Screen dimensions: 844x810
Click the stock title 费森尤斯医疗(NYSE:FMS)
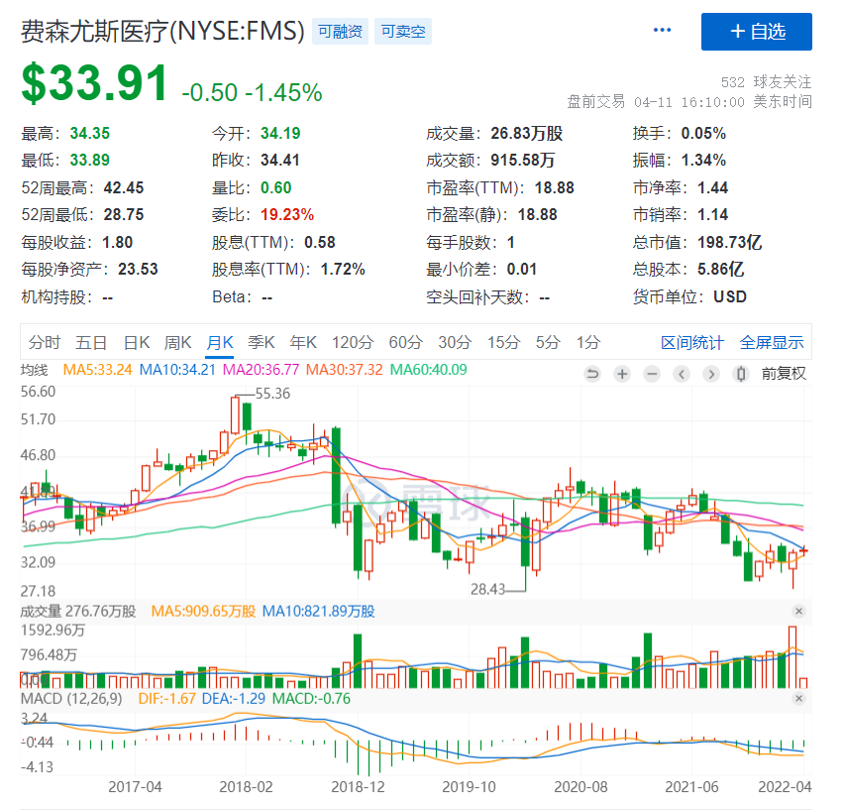click(162, 31)
